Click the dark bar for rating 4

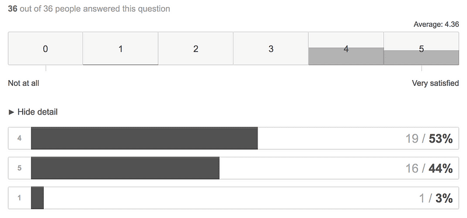144,138
